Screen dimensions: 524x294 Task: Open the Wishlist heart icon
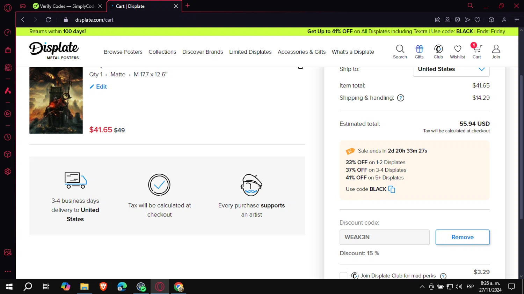tap(458, 52)
